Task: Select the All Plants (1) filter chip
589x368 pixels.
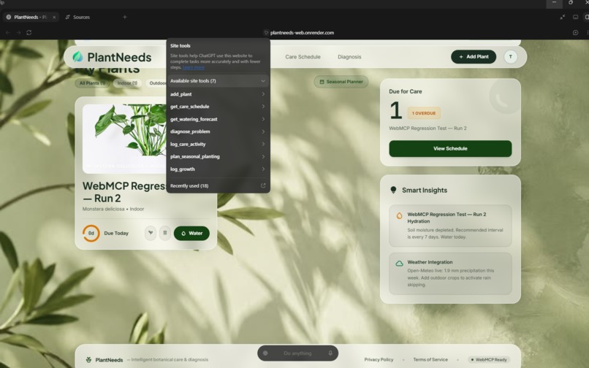Action: tap(92, 83)
